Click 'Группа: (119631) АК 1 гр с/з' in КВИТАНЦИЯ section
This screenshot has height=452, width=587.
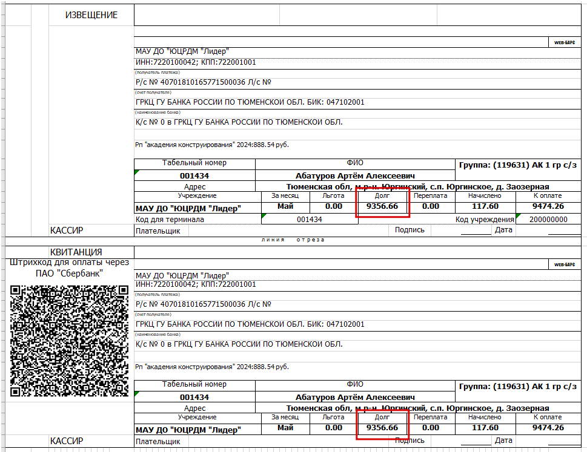518,387
